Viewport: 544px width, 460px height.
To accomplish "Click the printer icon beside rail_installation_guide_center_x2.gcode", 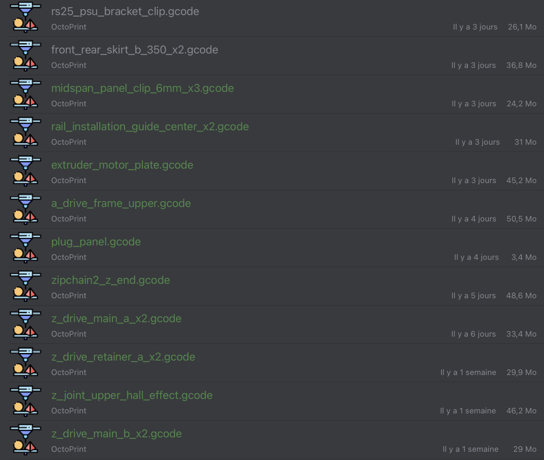I will [26, 133].
